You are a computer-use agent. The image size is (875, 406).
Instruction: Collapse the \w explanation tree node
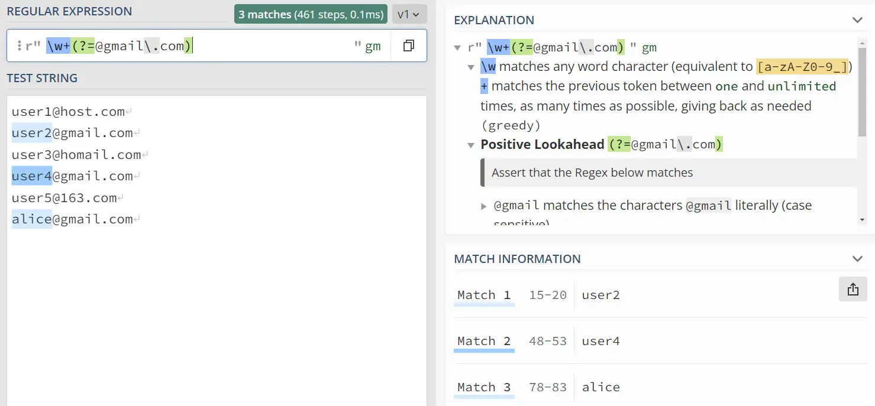(471, 67)
